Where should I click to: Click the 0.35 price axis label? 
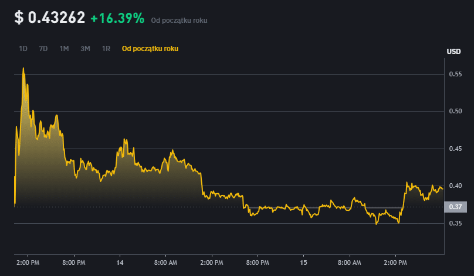pos(455,224)
